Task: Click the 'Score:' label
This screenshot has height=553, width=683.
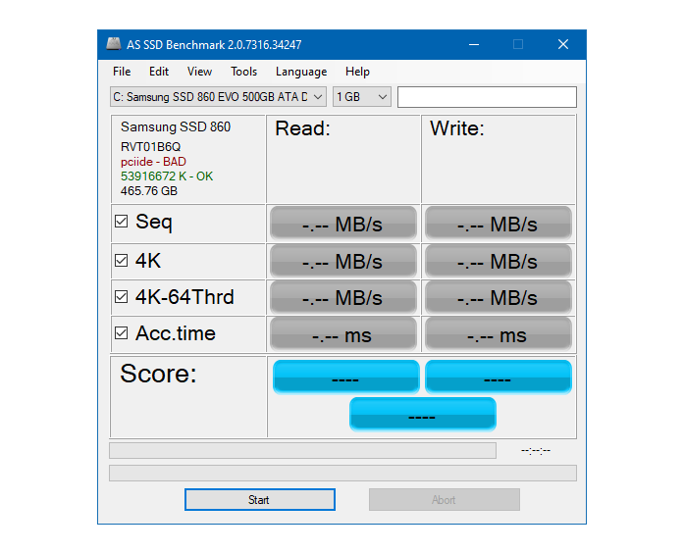Action: 159,374
